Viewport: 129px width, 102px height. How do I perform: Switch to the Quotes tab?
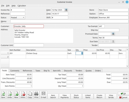click(88, 71)
